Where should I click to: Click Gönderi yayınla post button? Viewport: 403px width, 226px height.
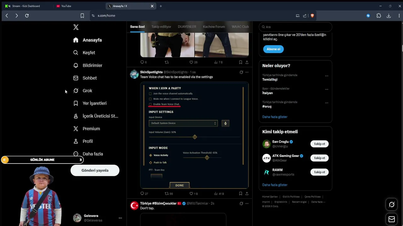[95, 170]
